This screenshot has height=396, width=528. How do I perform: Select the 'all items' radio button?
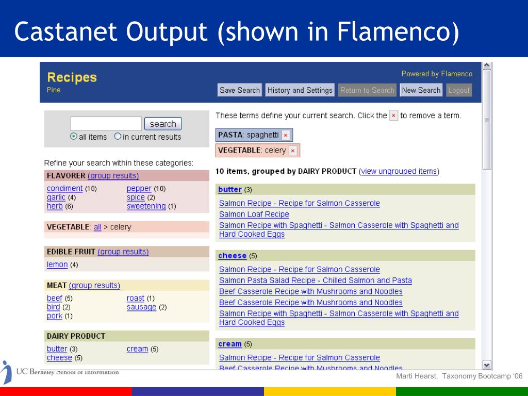pos(73,136)
